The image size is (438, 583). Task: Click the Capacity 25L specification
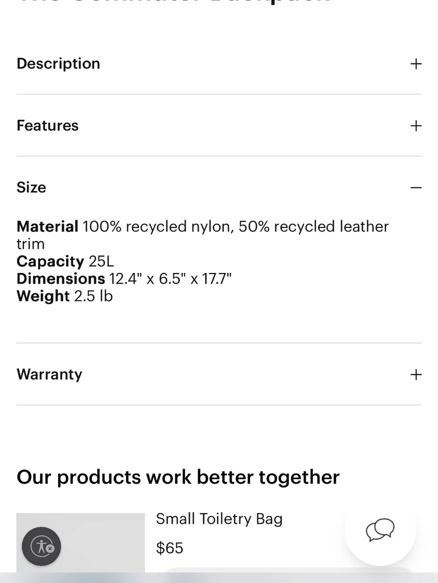[x=65, y=262]
